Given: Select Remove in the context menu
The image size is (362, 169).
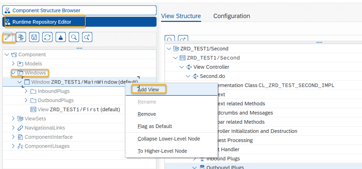Looking at the screenshot, I should [x=147, y=114].
